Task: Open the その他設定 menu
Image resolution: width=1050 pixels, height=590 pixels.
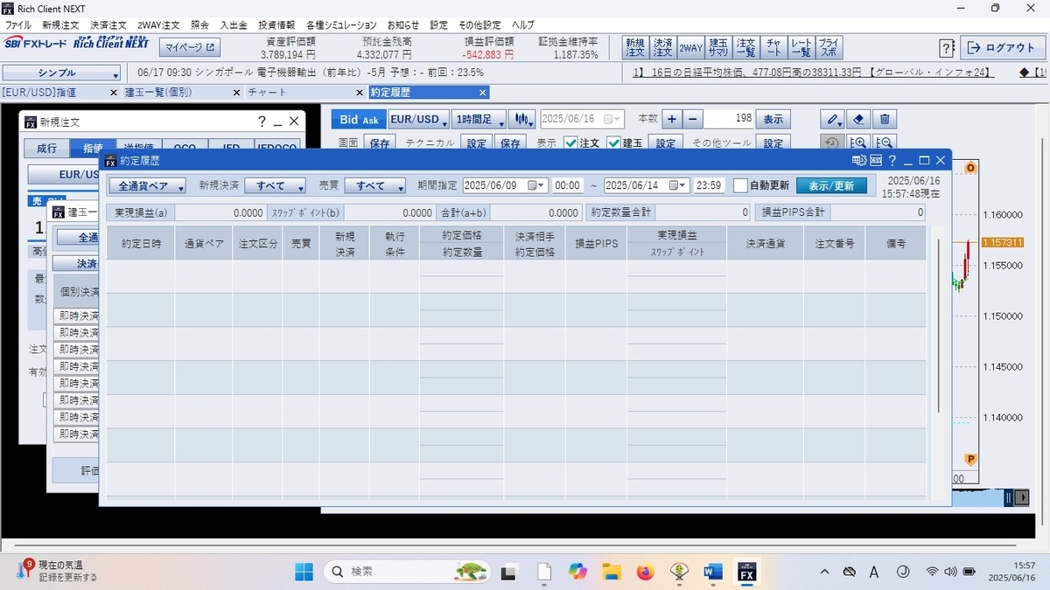Action: click(479, 25)
